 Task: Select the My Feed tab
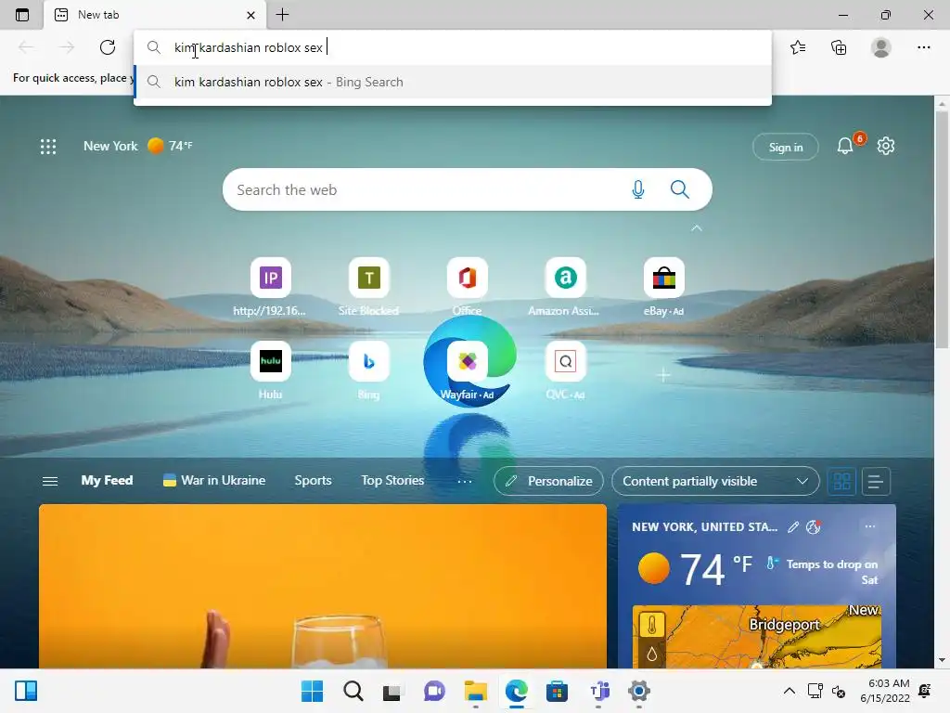(108, 480)
